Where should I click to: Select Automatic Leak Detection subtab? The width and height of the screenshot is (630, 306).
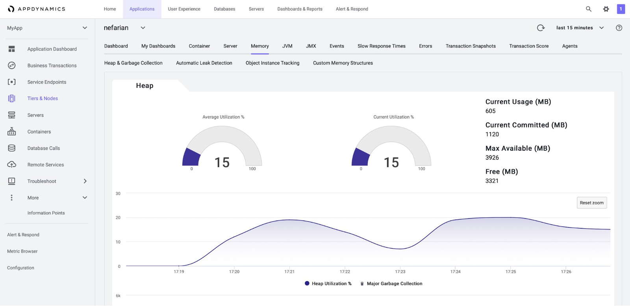coord(204,63)
